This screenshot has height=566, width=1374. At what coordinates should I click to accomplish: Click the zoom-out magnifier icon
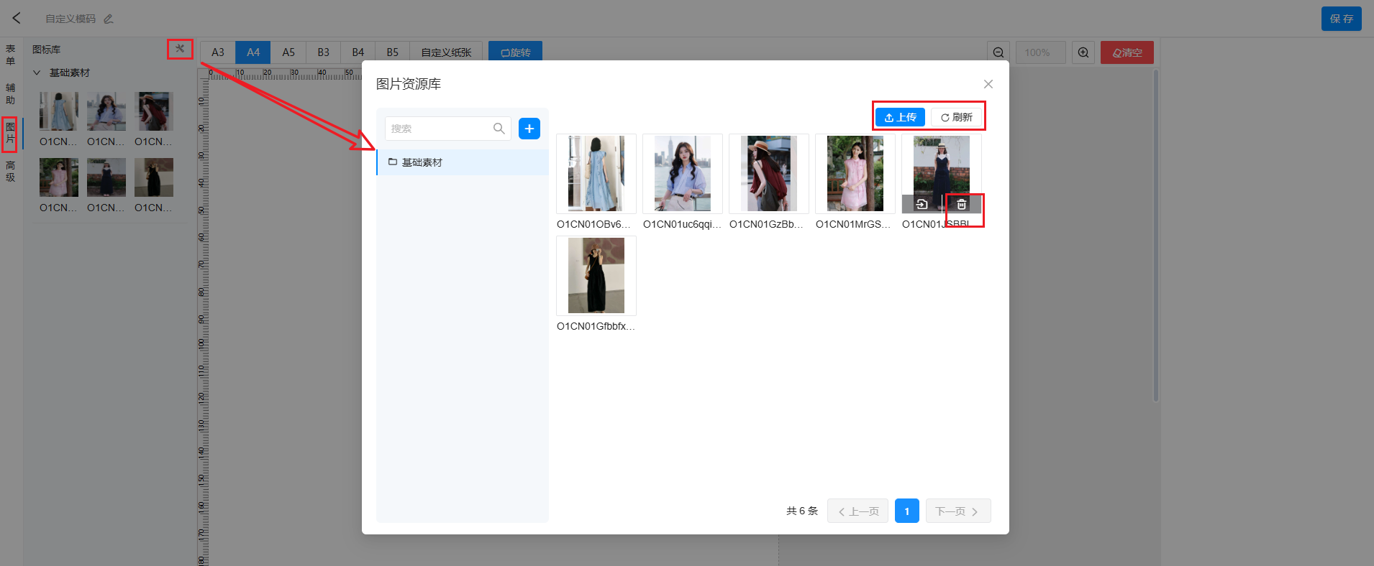998,52
